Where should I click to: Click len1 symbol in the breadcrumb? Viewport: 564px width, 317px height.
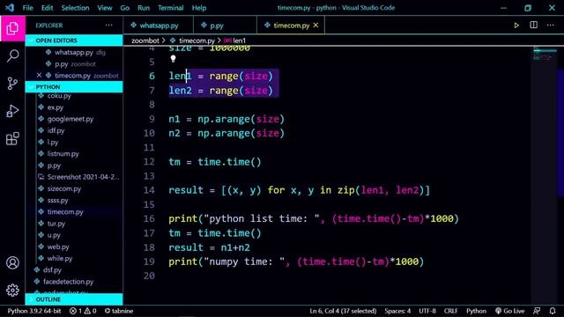[239, 41]
